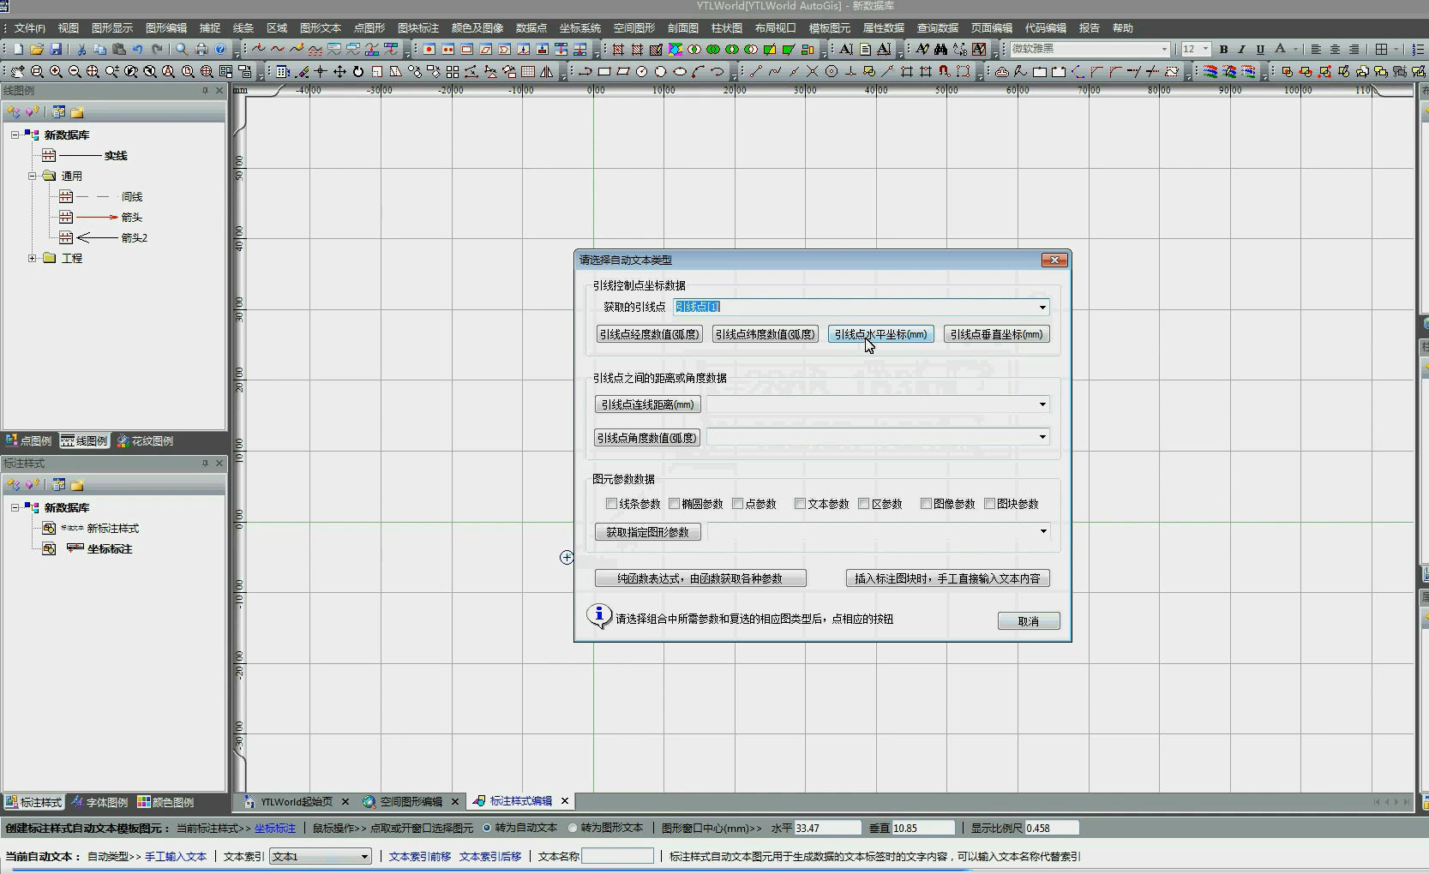Open the dropdown beside 引线点连线距离(mm)
The width and height of the screenshot is (1429, 874).
coord(1042,404)
